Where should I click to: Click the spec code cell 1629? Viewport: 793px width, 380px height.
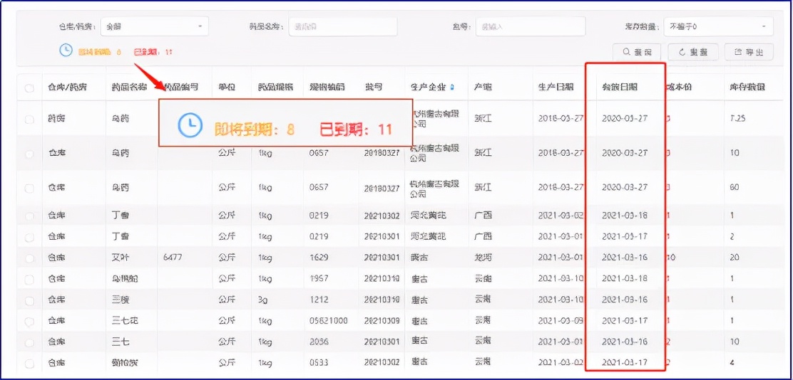319,258
